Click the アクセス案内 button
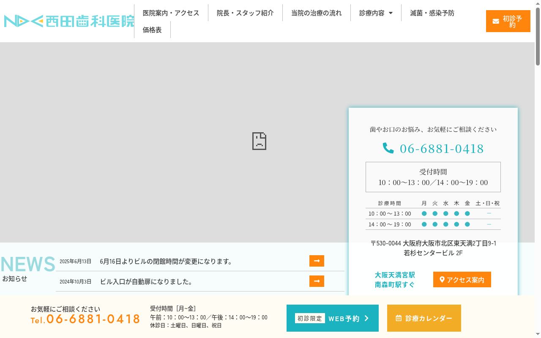Image resolution: width=541 pixels, height=338 pixels. tap(462, 280)
